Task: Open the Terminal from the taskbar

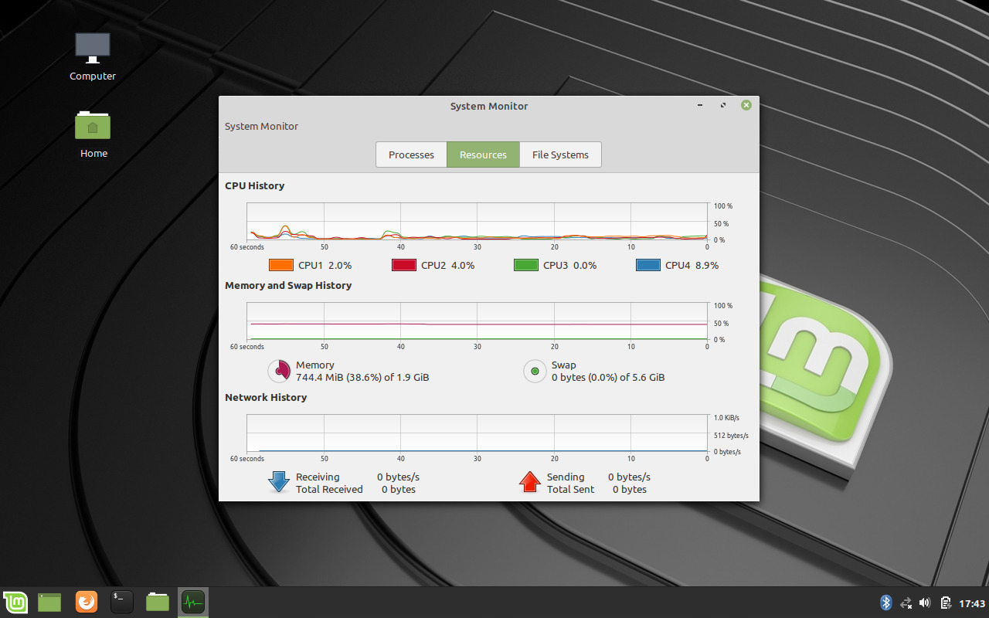Action: tap(122, 602)
